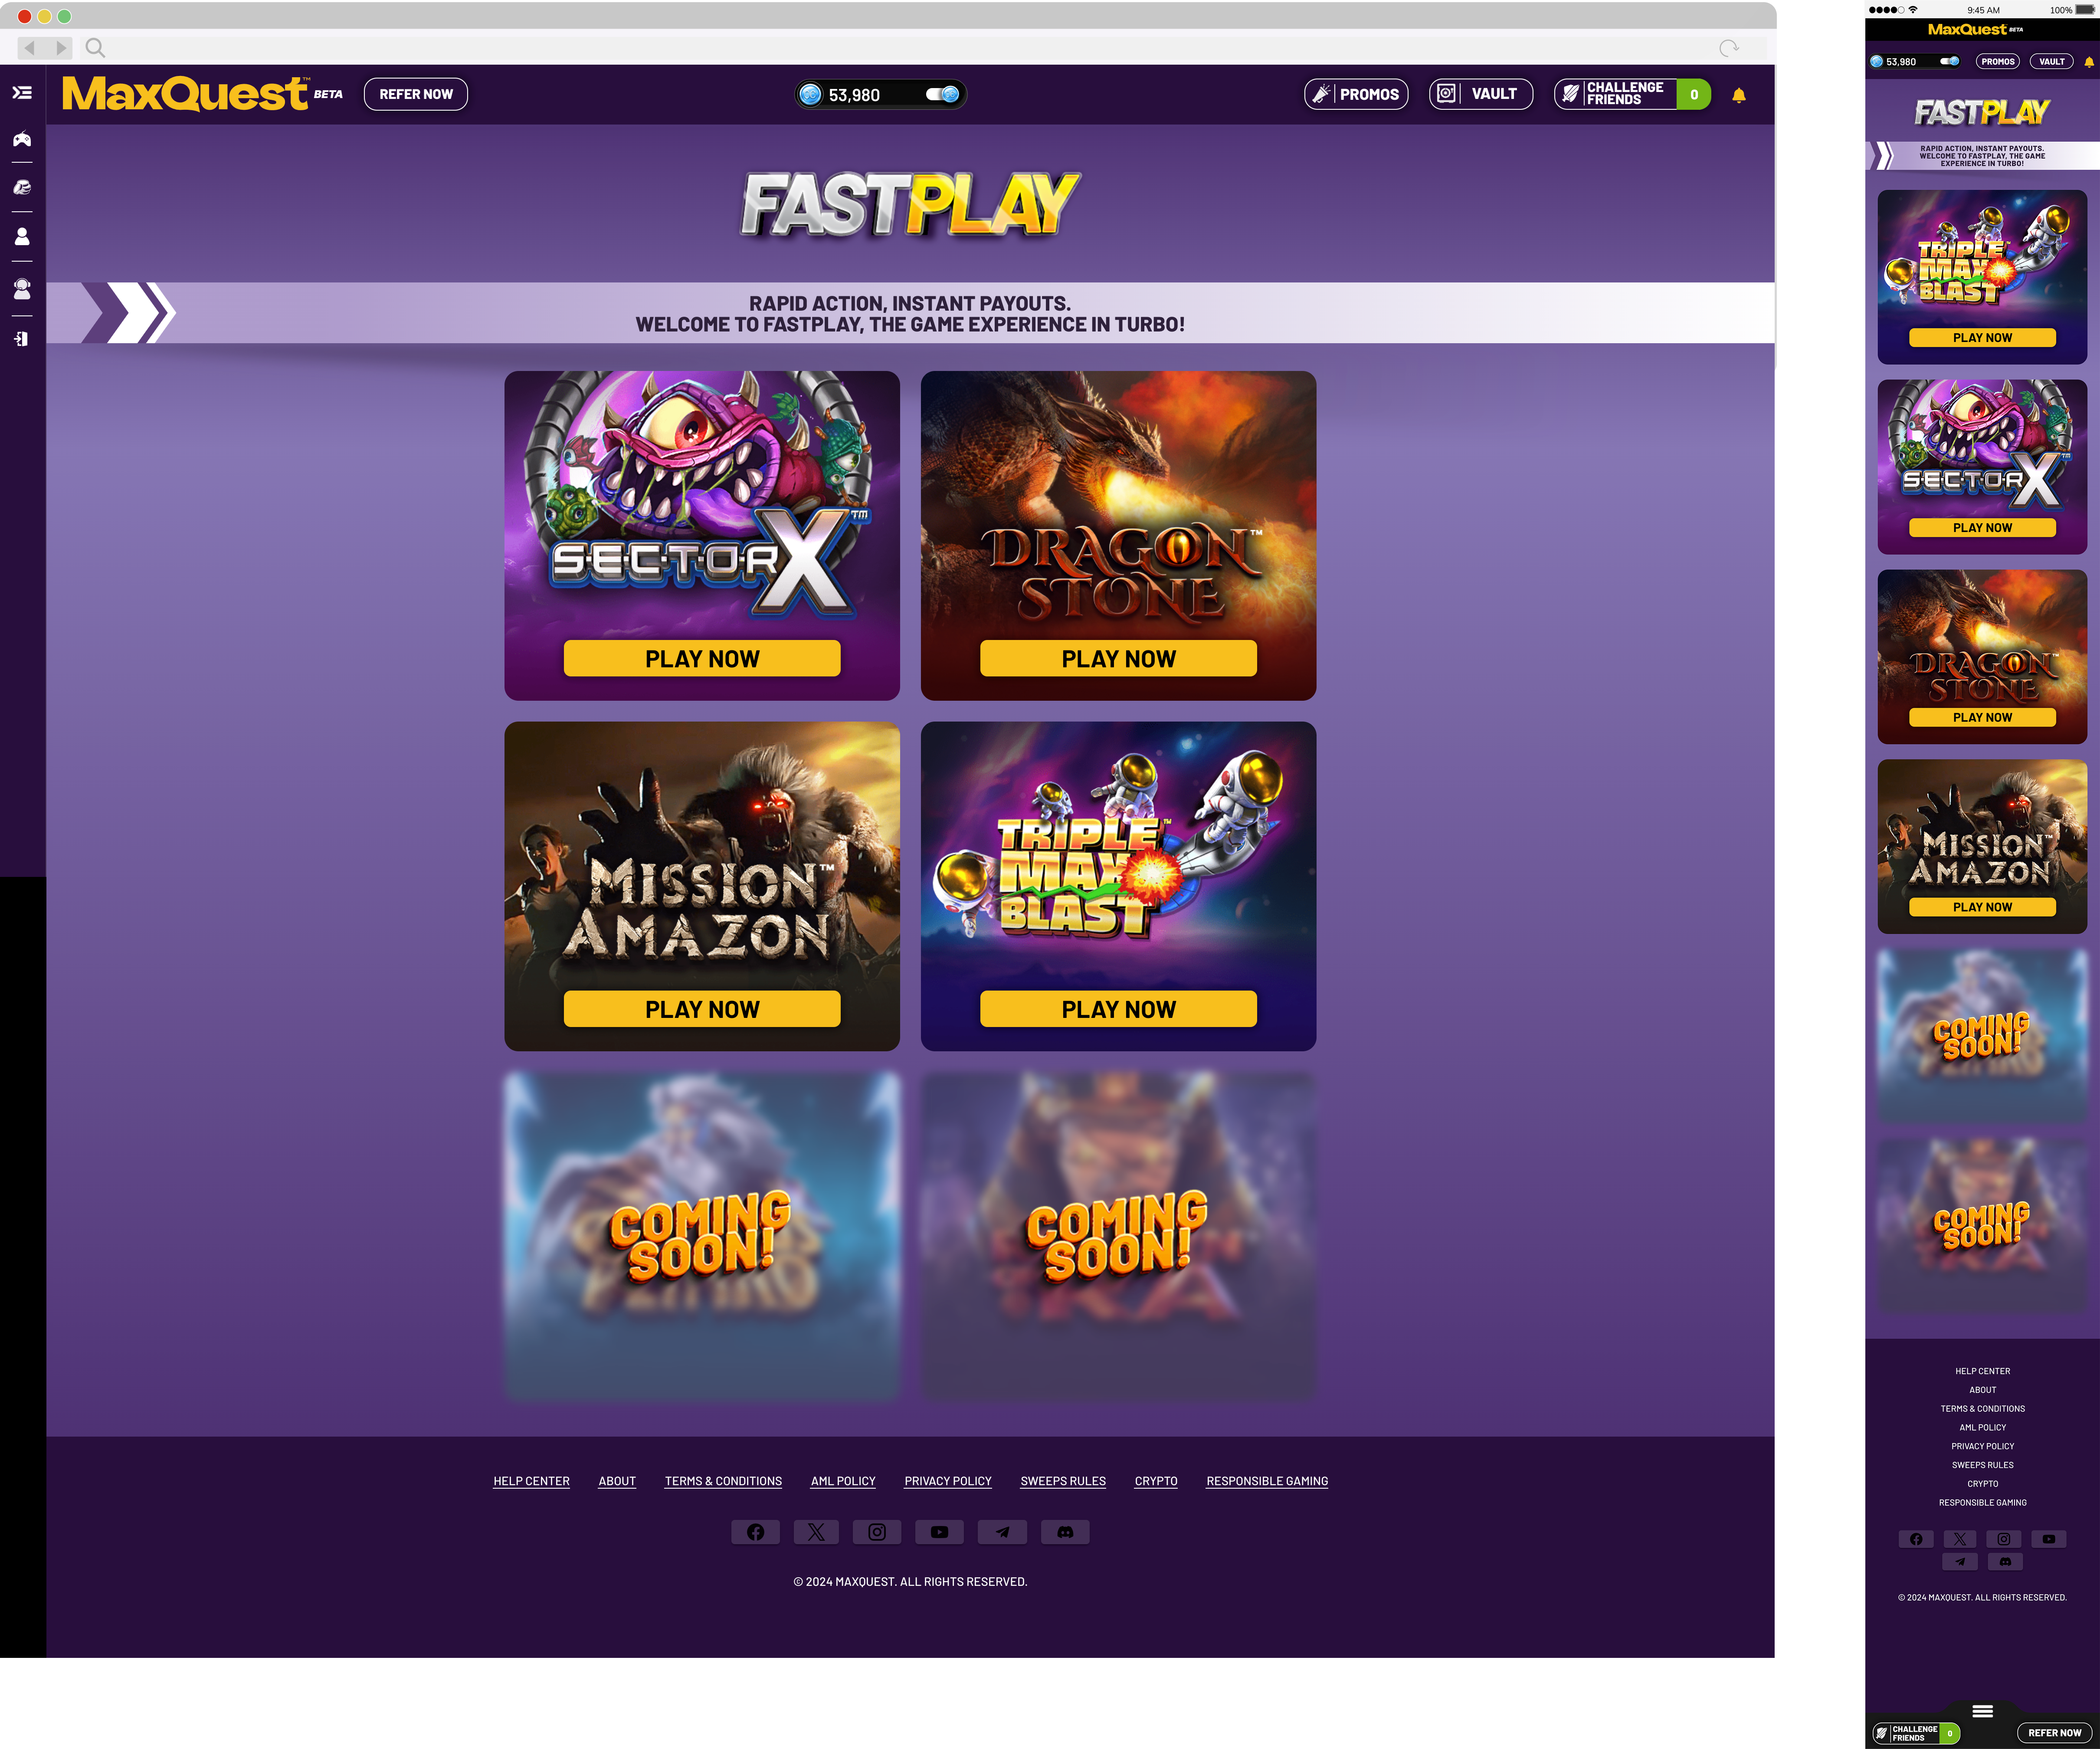Viewport: 2100px width, 1749px height.
Task: Open the PROMOS menu in header
Action: point(1356,94)
